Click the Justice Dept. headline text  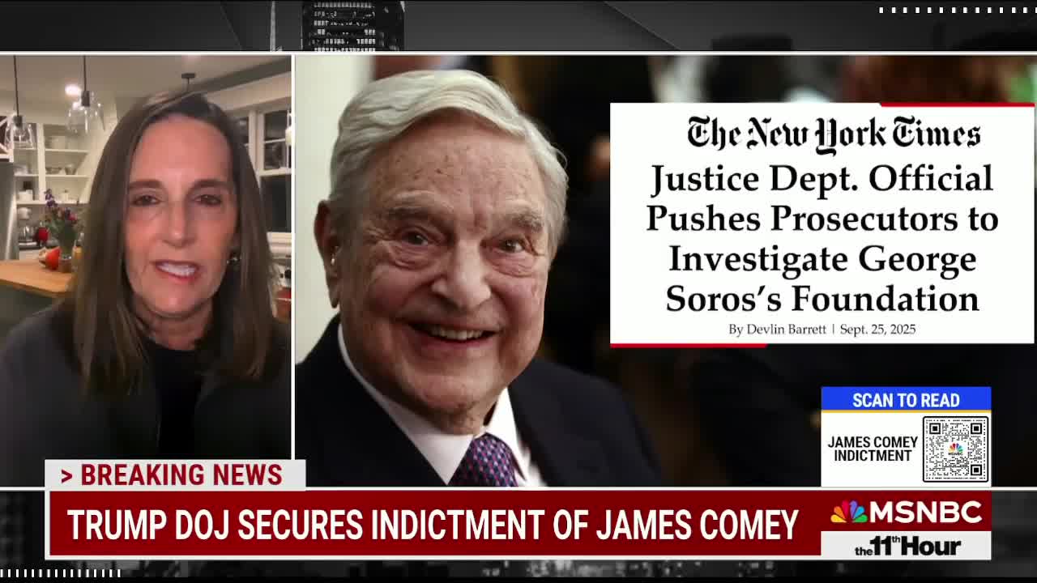point(822,239)
